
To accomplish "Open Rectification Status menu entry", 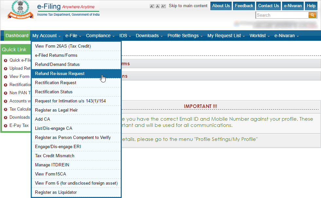I will tap(76, 92).
